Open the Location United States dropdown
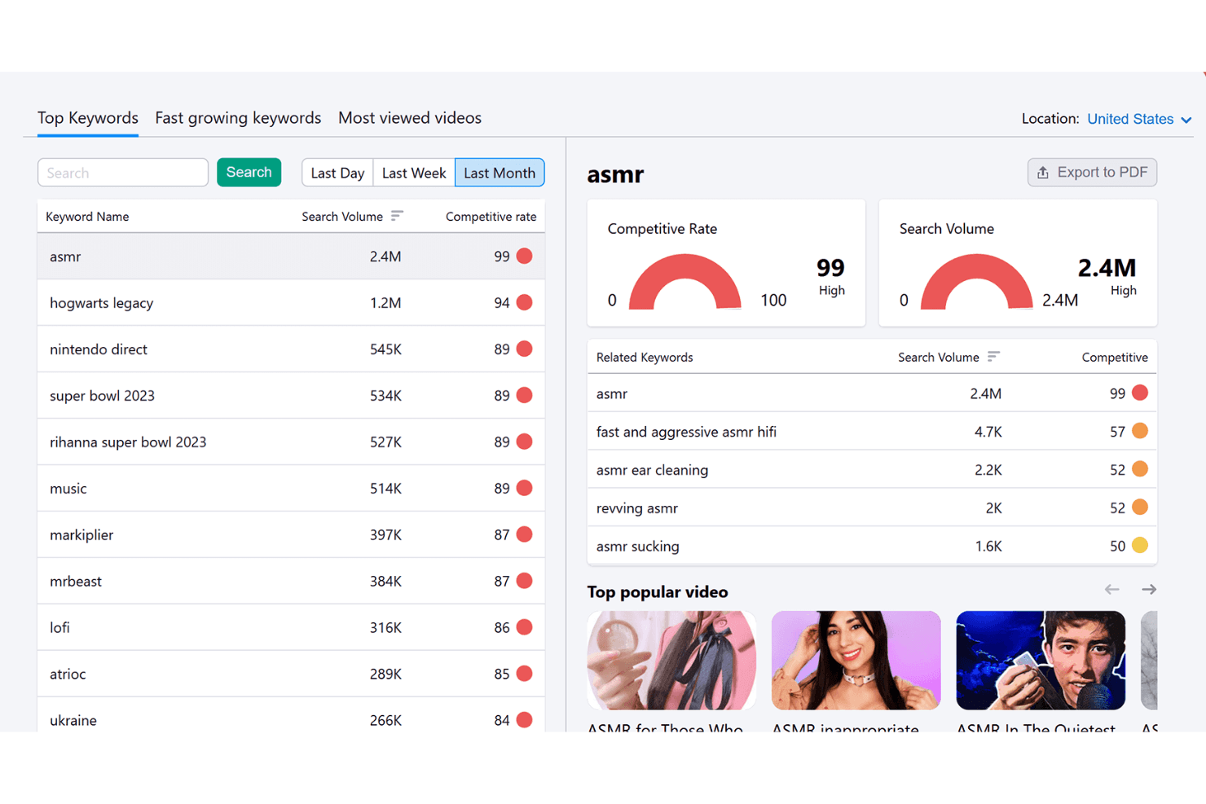 (1139, 119)
